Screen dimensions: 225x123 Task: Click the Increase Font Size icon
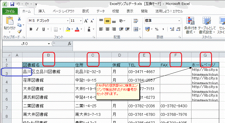click(86, 21)
